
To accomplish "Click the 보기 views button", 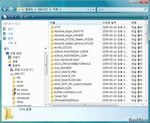I will click(25, 17).
